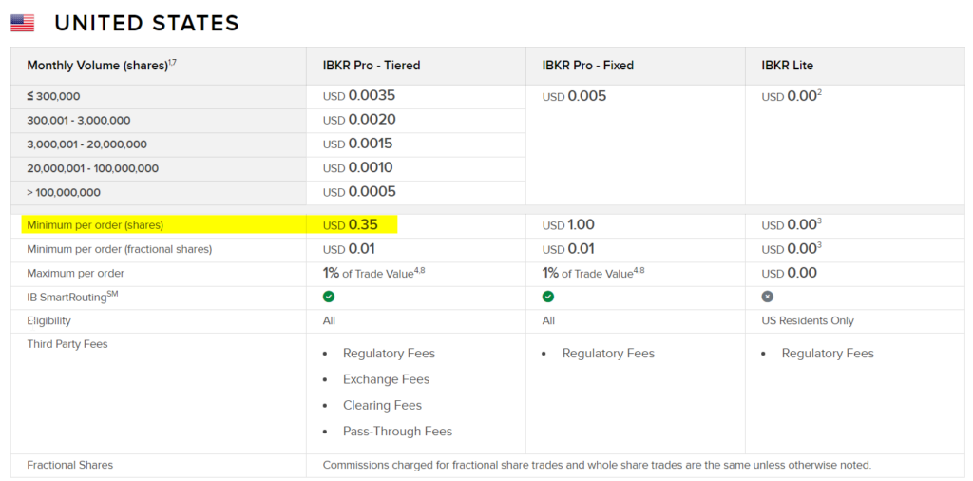Image resolution: width=973 pixels, height=481 pixels.
Task: Click the United States flag icon
Action: click(x=23, y=24)
